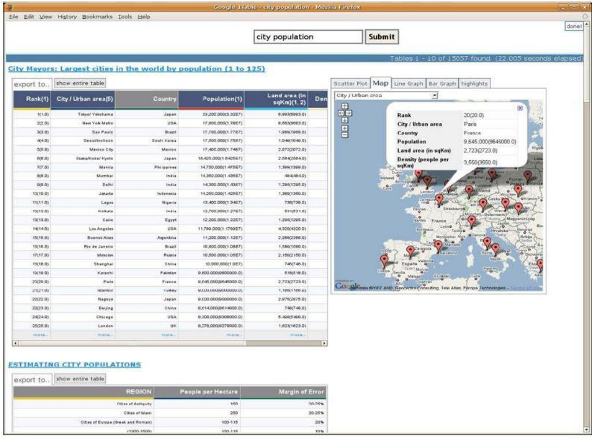Open the Bookmarks menu
The image size is (592, 444).
click(97, 17)
